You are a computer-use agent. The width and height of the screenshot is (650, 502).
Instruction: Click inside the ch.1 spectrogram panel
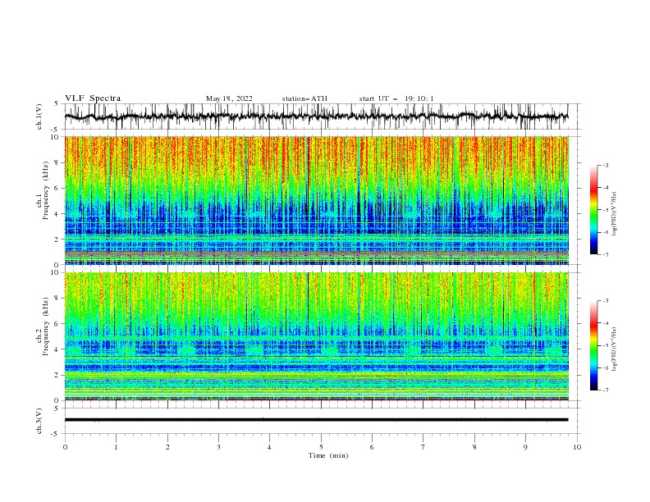click(x=316, y=200)
